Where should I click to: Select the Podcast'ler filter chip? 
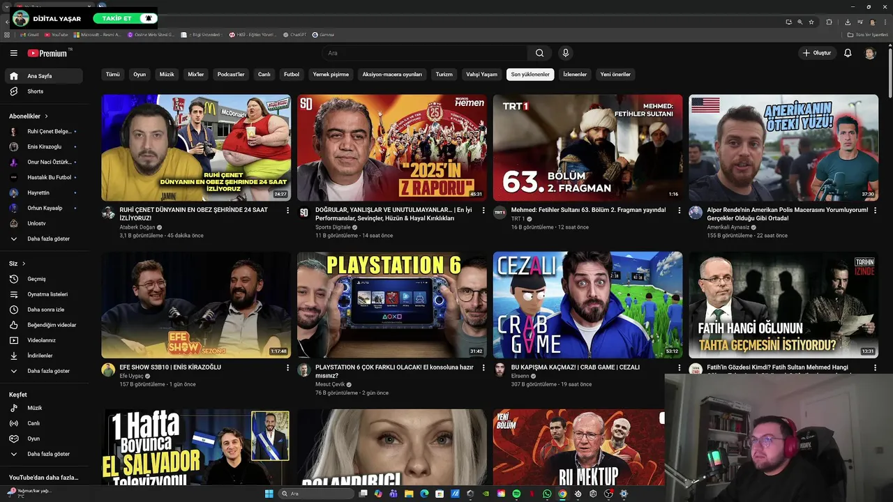231,75
